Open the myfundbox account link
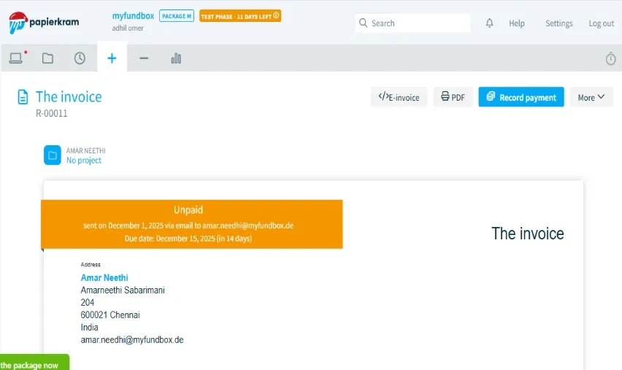The image size is (622, 370). 133,16
